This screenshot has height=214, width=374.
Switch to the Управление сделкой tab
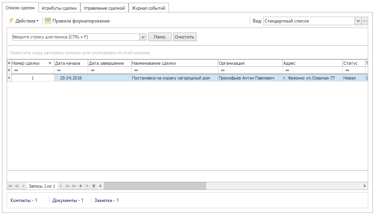tap(104, 8)
